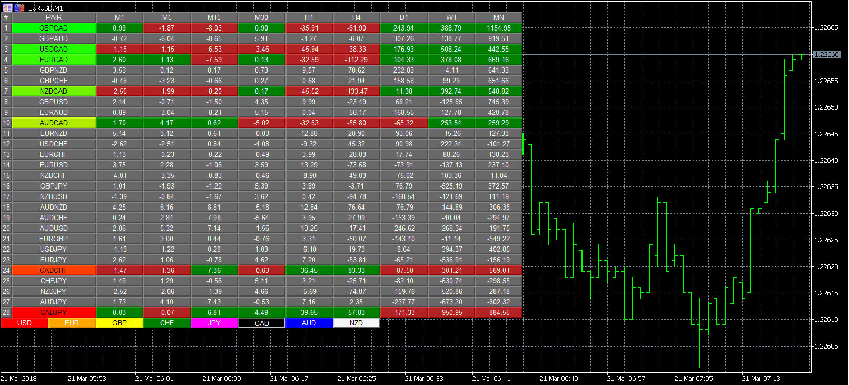The height and width of the screenshot is (385, 849).
Task: Open the EURCAD pair row
Action: click(x=54, y=60)
